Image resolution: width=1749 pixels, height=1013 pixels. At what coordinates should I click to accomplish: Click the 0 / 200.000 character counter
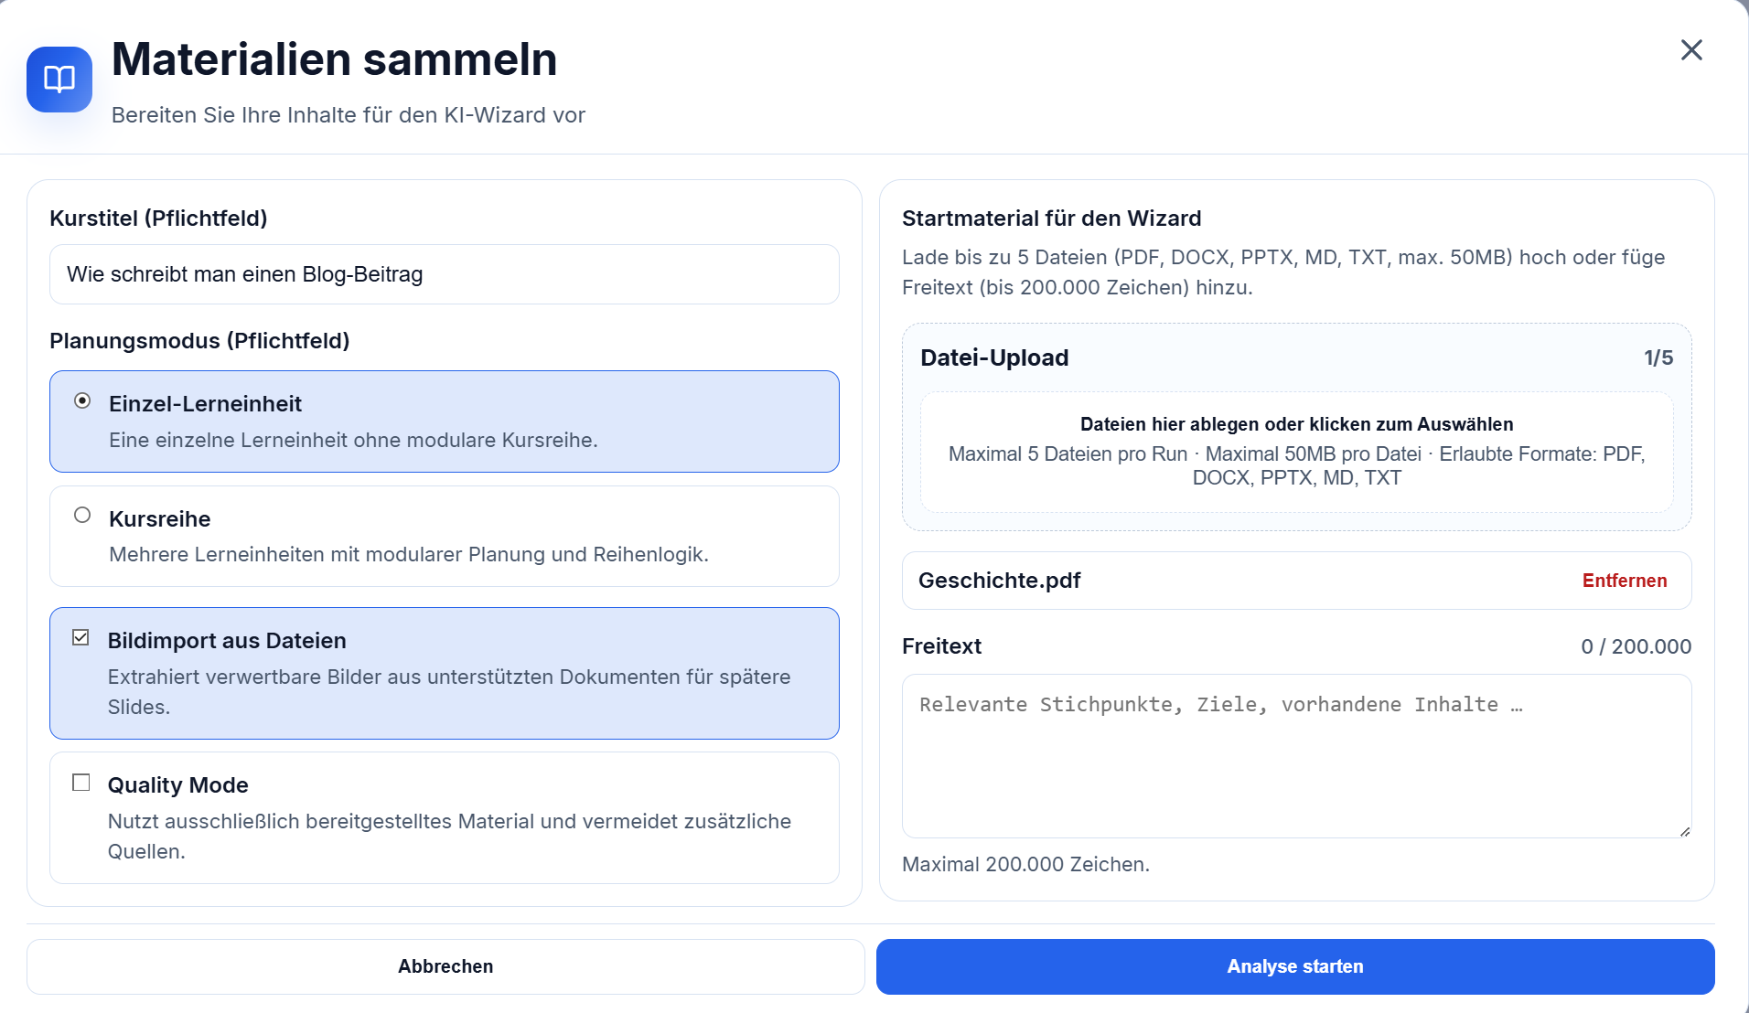tap(1636, 646)
